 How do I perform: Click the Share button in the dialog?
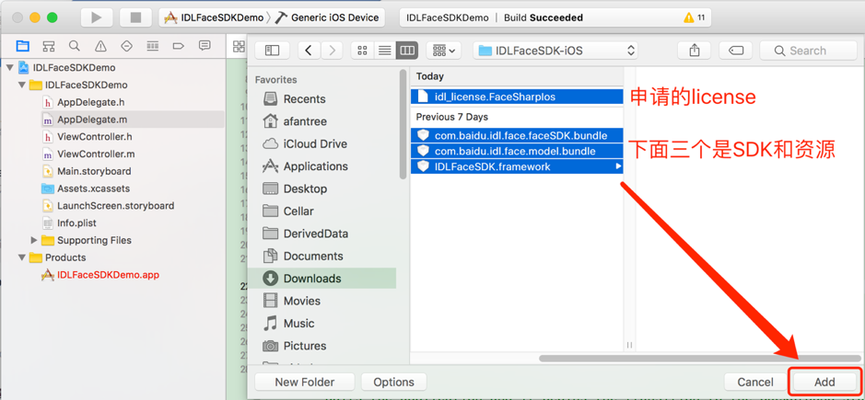(695, 51)
